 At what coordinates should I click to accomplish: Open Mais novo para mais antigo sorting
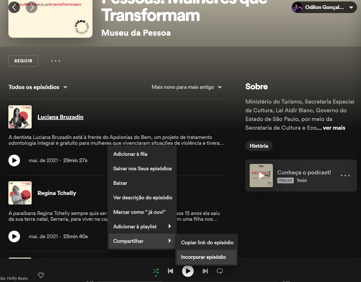(x=187, y=87)
